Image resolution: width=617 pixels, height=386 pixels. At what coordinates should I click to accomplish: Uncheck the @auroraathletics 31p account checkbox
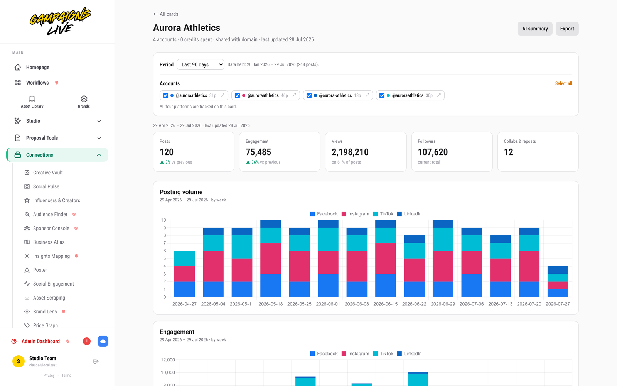[165, 95]
